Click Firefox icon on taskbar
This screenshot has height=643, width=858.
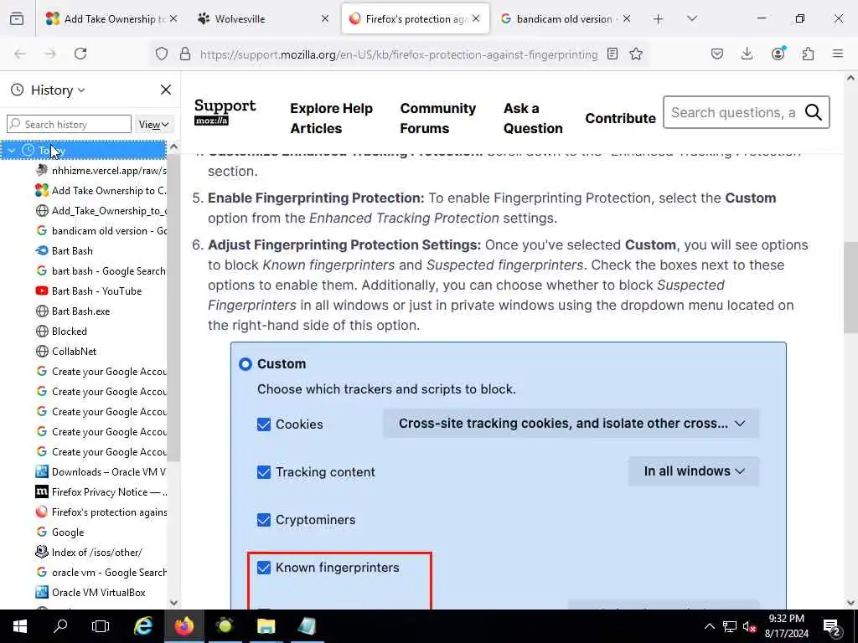tap(183, 626)
